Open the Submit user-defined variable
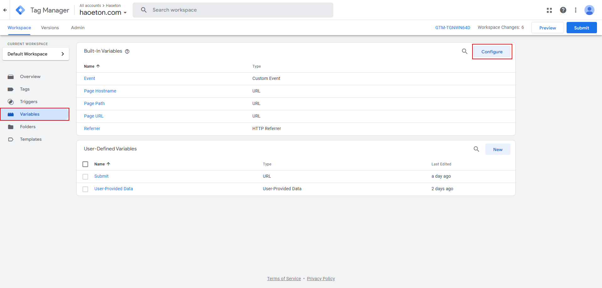Image resolution: width=602 pixels, height=288 pixels. [102, 176]
